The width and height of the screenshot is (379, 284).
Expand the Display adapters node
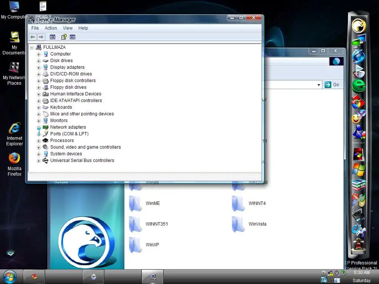pyautogui.click(x=38, y=68)
